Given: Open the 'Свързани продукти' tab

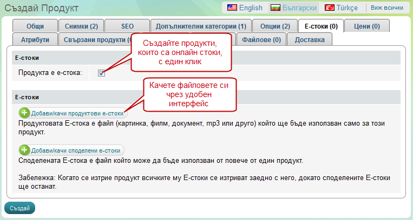Looking at the screenshot, I should point(95,39).
